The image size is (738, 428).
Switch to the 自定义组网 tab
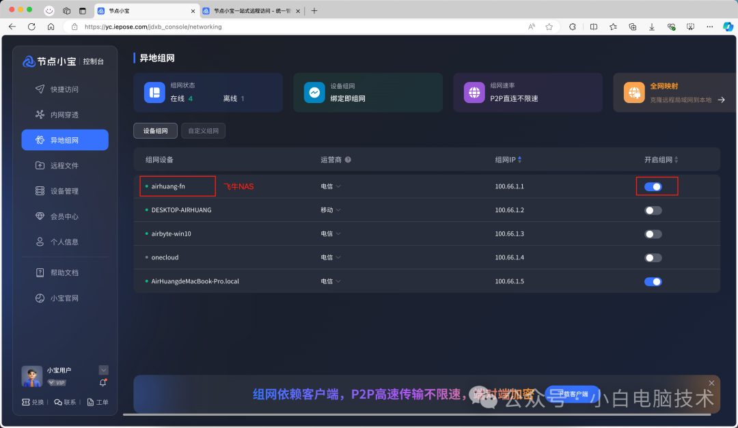[x=203, y=130]
